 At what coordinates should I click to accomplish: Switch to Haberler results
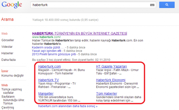click(x=7, y=53)
